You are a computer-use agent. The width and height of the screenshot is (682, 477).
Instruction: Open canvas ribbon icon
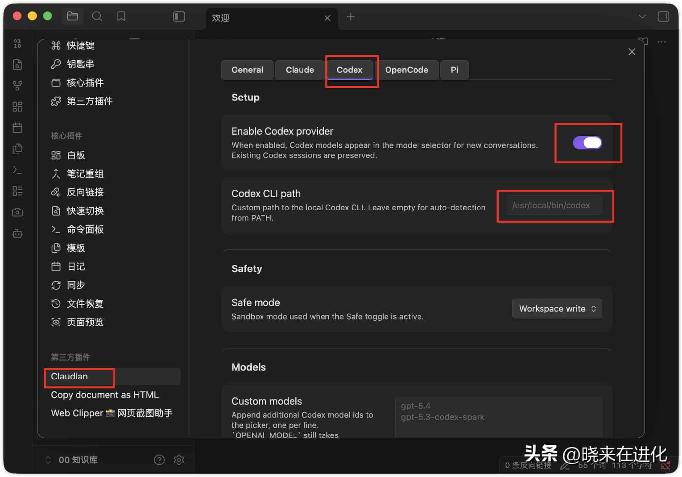17,106
